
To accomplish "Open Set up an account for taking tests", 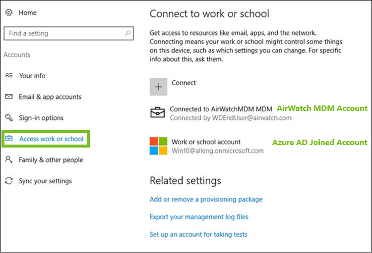I will coord(198,235).
